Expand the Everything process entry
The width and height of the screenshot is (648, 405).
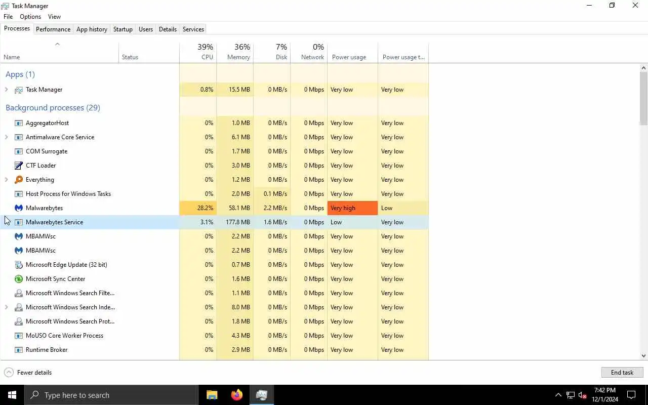6,180
